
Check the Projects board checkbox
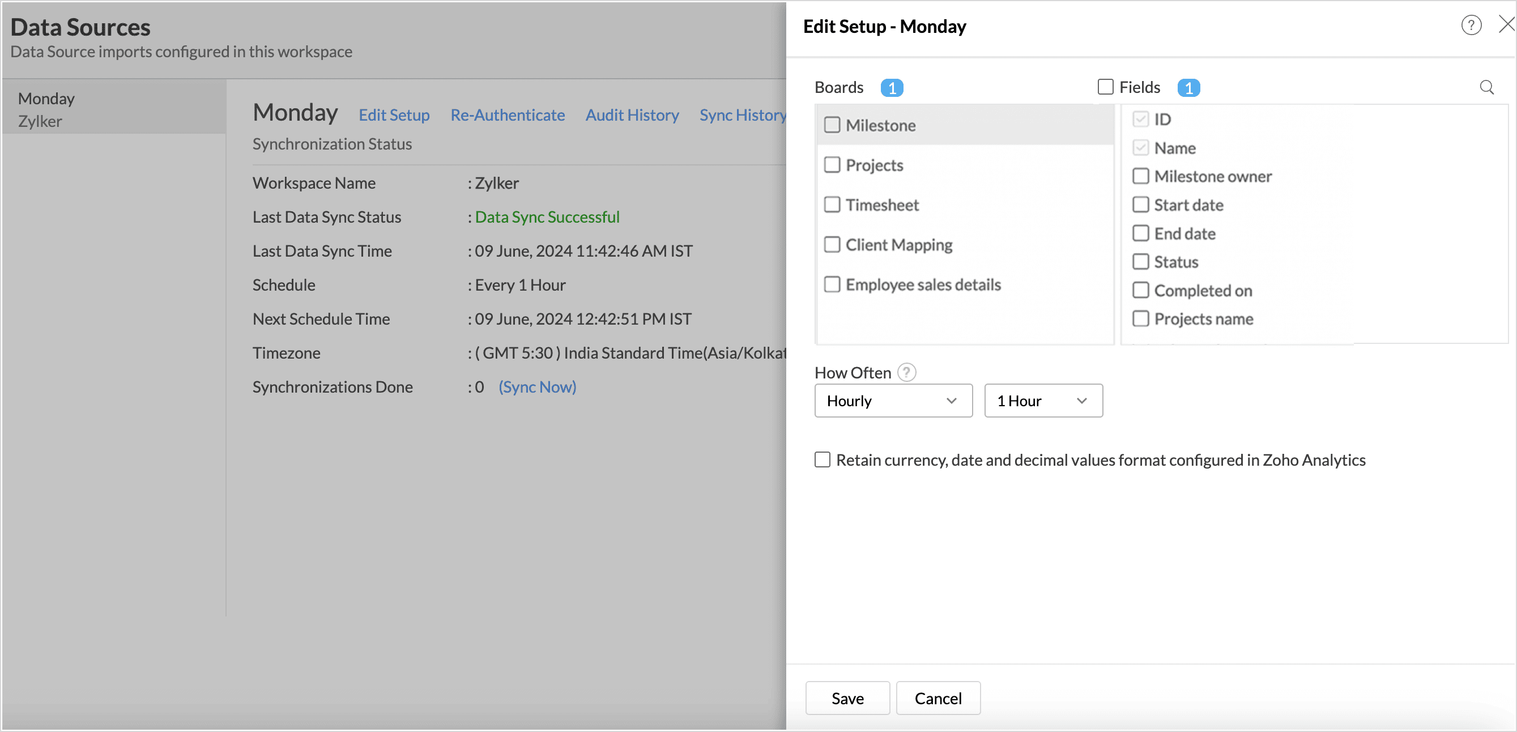(x=832, y=165)
